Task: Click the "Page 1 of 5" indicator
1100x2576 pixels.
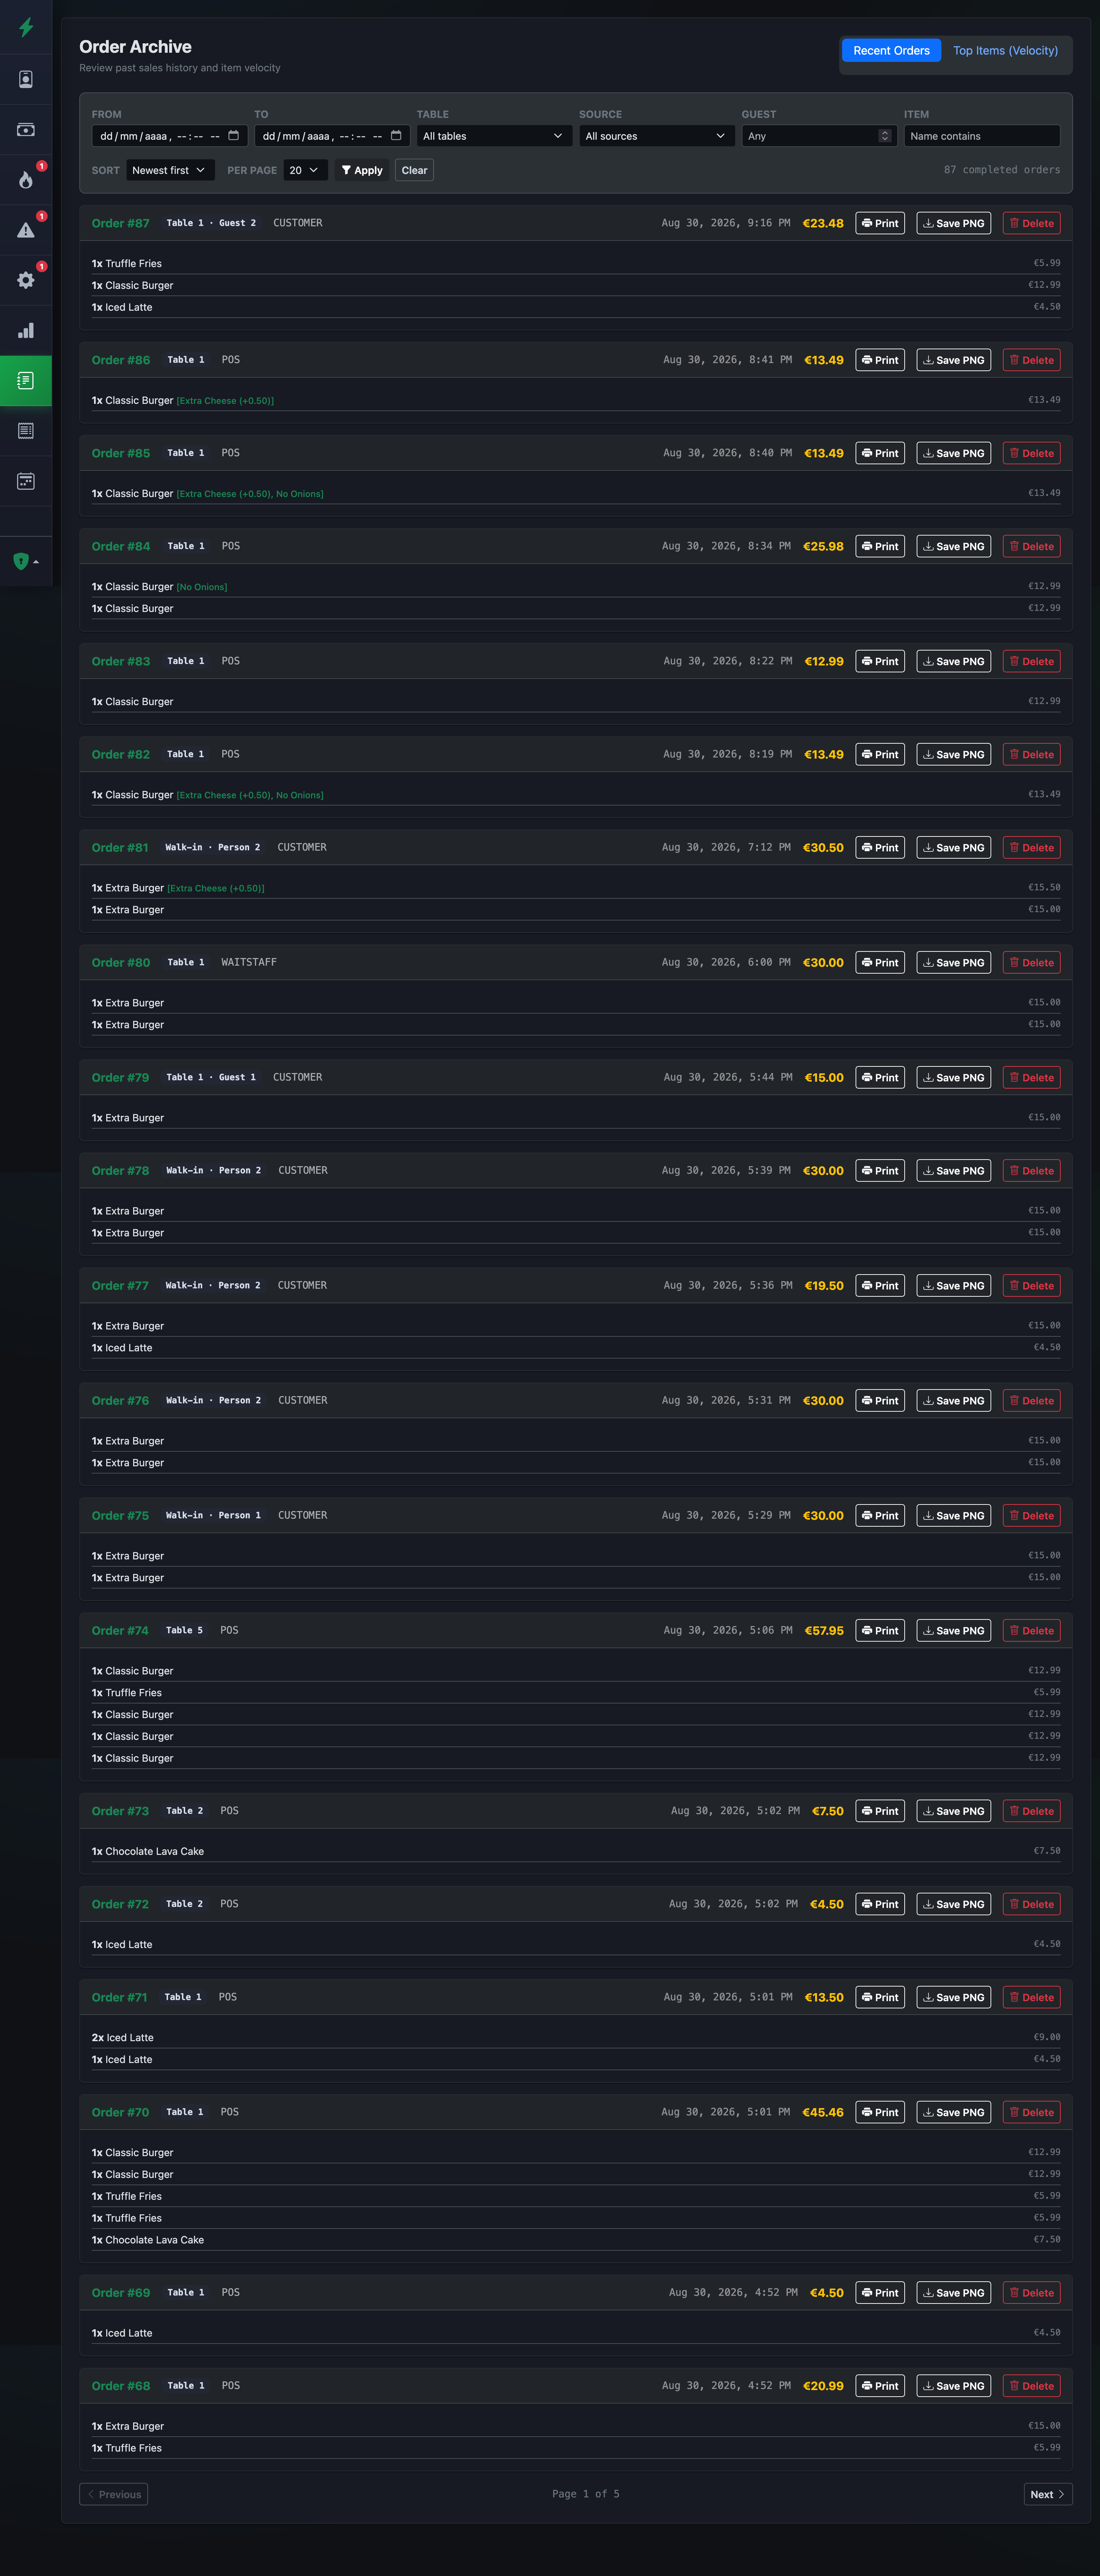Action: click(x=586, y=2494)
